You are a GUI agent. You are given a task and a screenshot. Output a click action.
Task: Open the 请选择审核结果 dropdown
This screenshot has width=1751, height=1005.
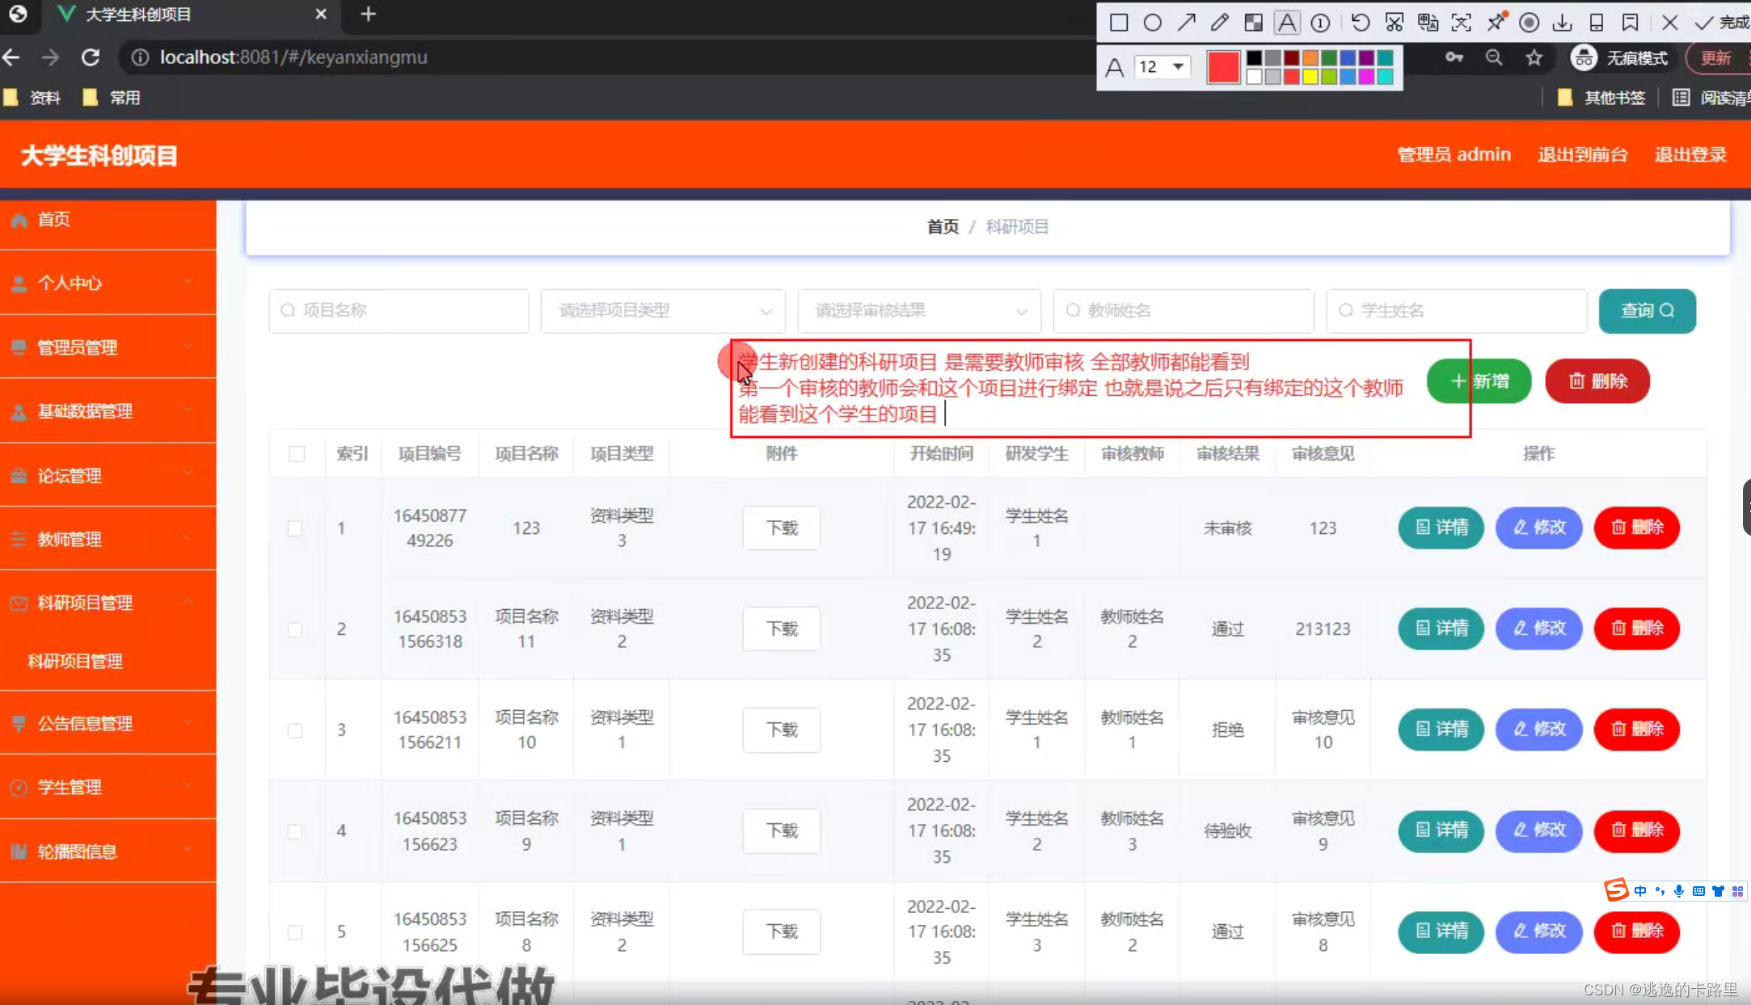point(919,311)
